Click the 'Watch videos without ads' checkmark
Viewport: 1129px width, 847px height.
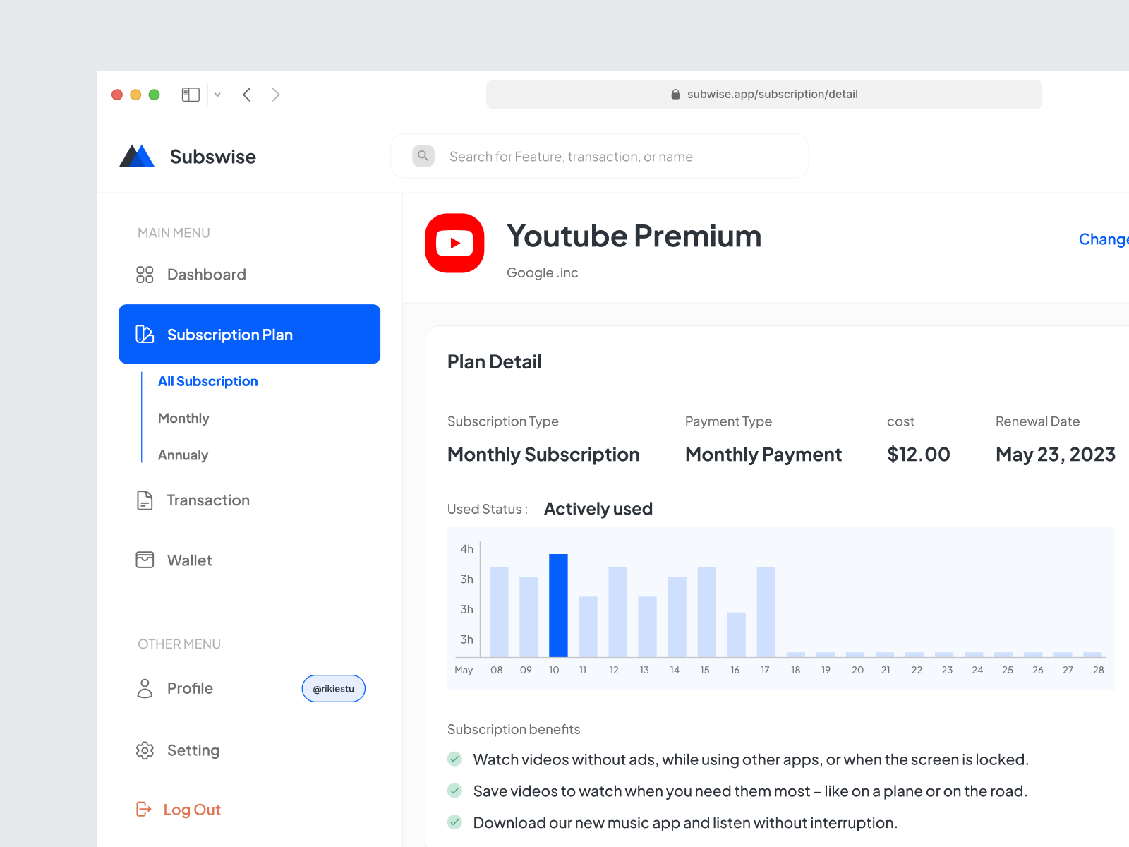pos(455,759)
